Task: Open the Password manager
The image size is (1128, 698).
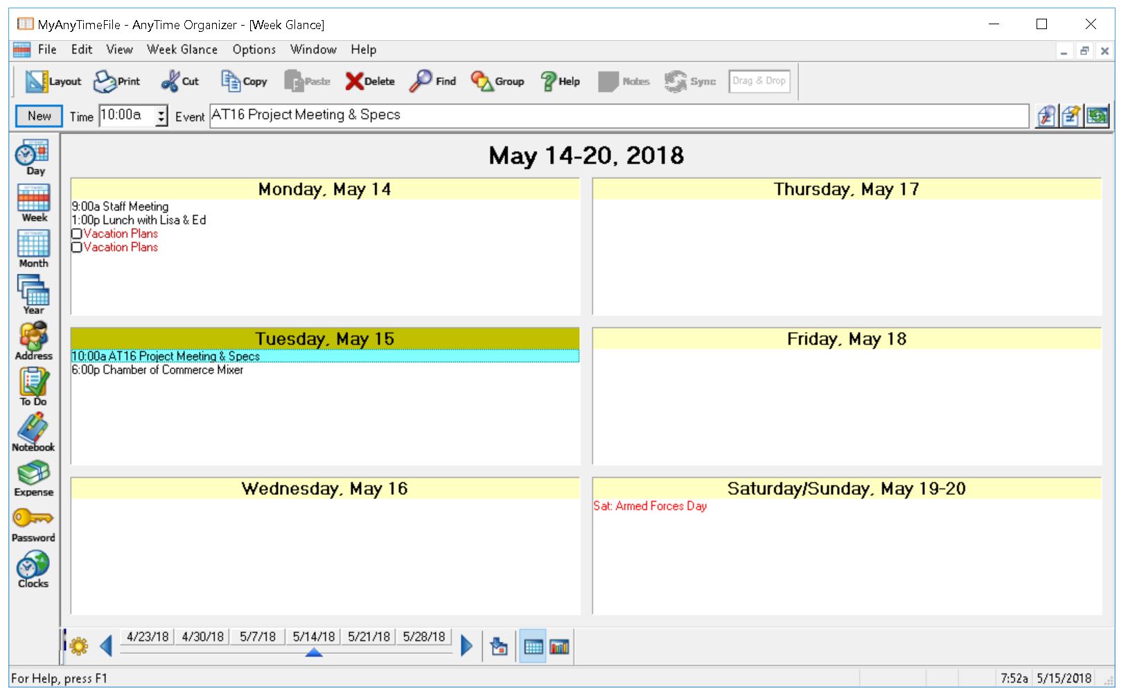Action: (33, 521)
